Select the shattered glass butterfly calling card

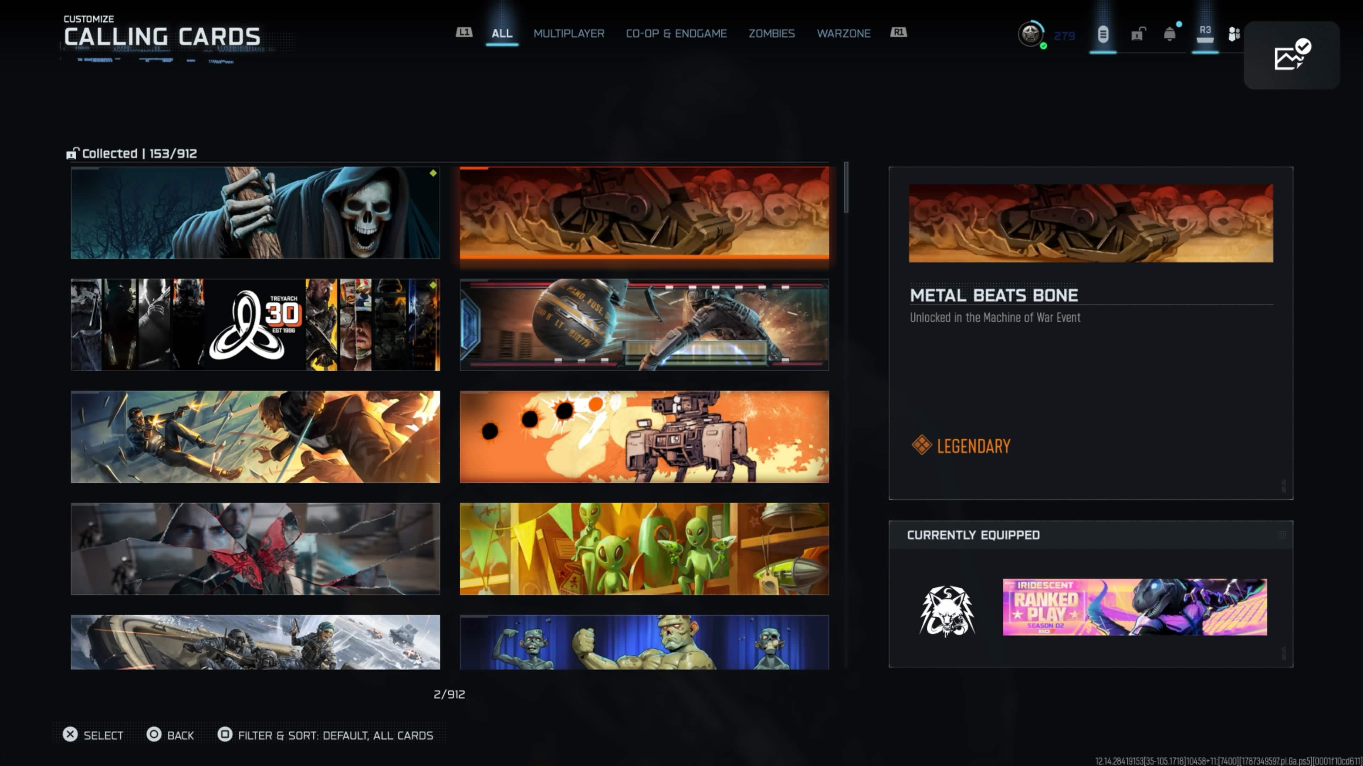coord(255,549)
